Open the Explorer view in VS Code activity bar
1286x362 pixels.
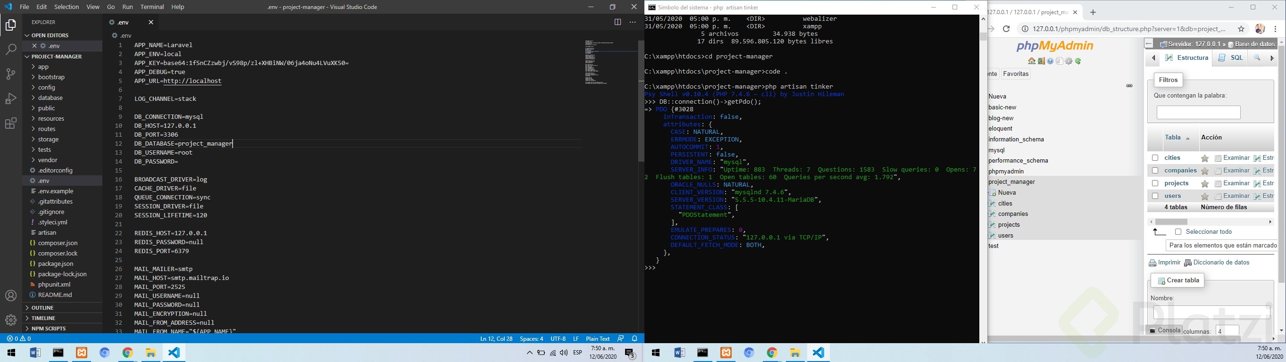point(10,25)
